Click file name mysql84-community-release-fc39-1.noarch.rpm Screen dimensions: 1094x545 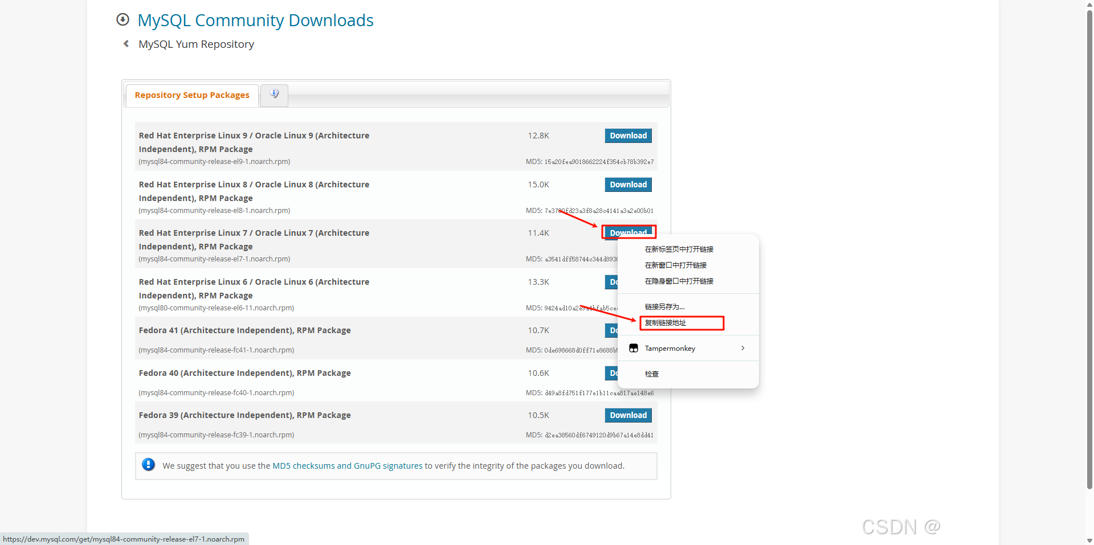point(217,435)
